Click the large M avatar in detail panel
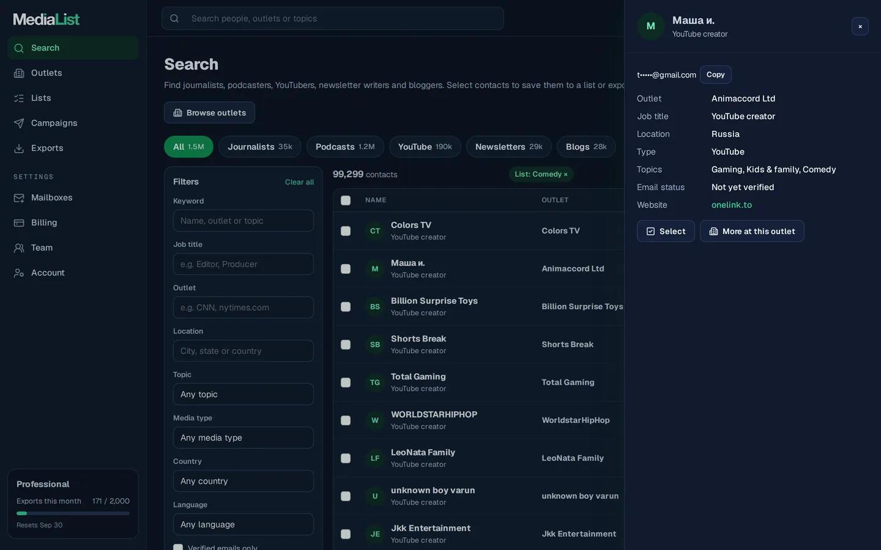Image resolution: width=881 pixels, height=550 pixels. (651, 26)
